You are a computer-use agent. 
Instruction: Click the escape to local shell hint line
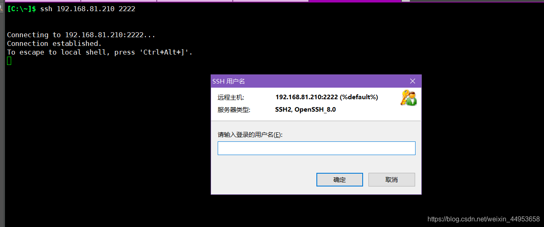coord(100,52)
